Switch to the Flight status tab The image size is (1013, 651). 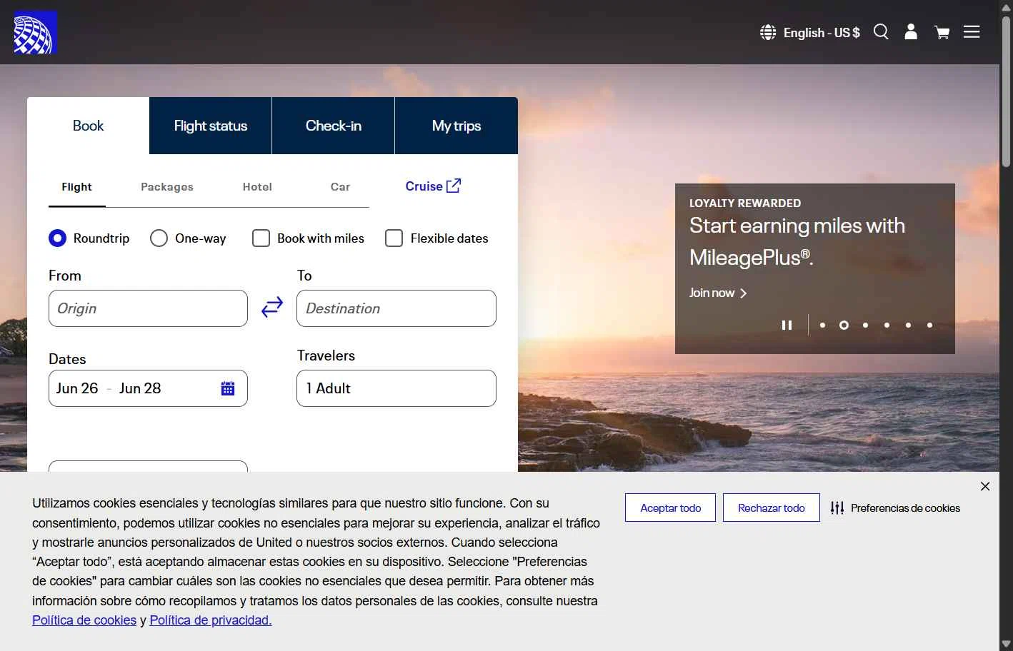pyautogui.click(x=211, y=126)
